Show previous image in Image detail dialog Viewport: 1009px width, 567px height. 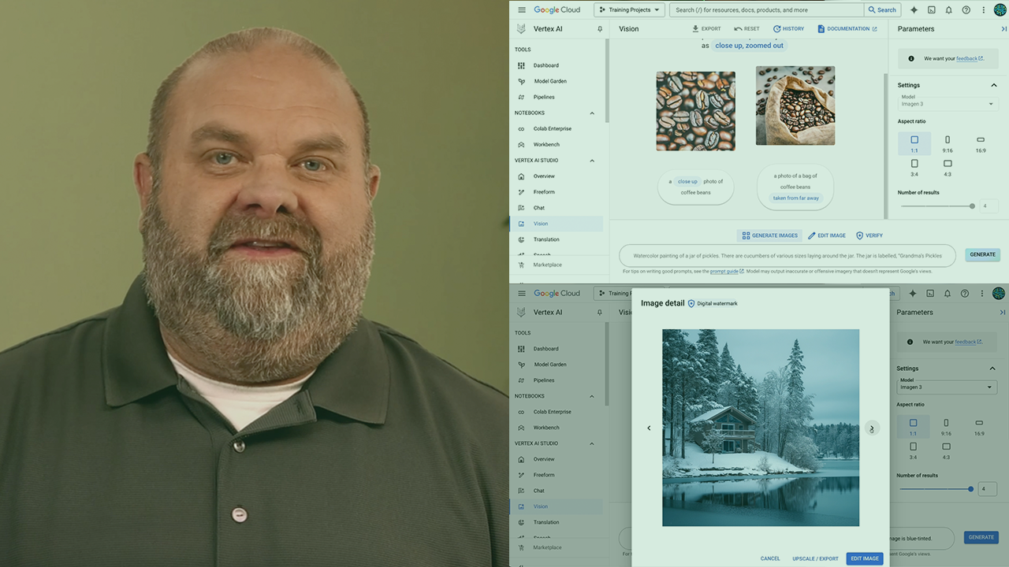(x=649, y=428)
